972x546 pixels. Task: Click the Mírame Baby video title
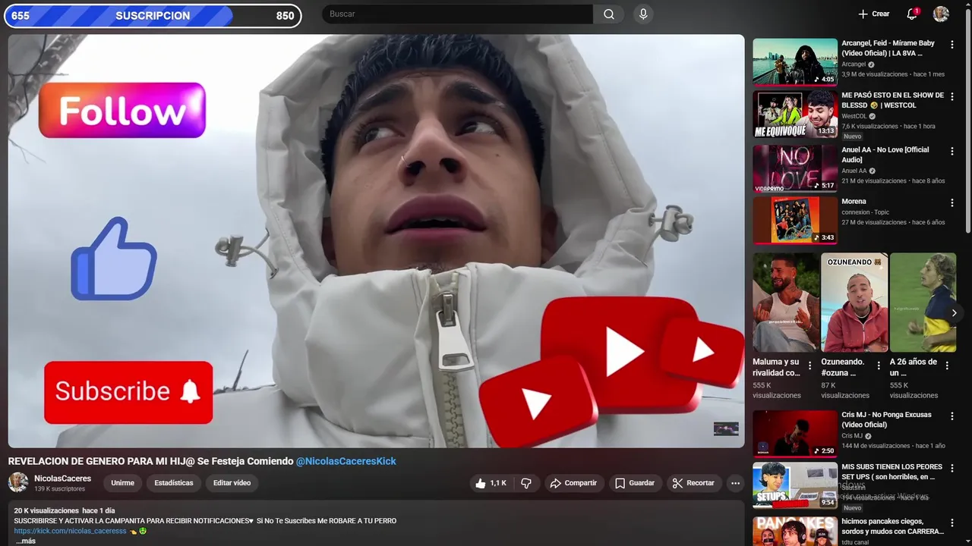coord(889,49)
